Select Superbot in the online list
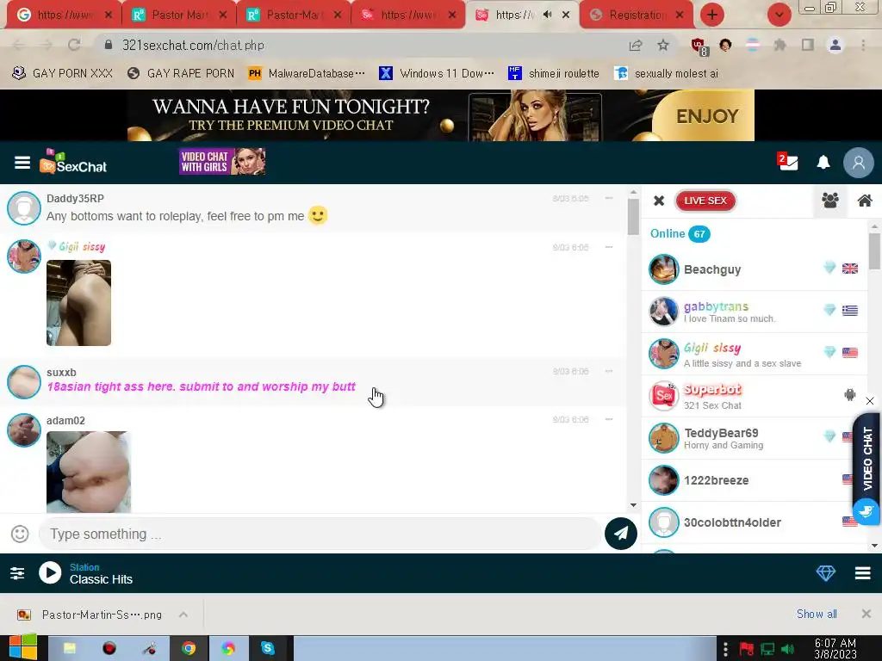 [754, 396]
